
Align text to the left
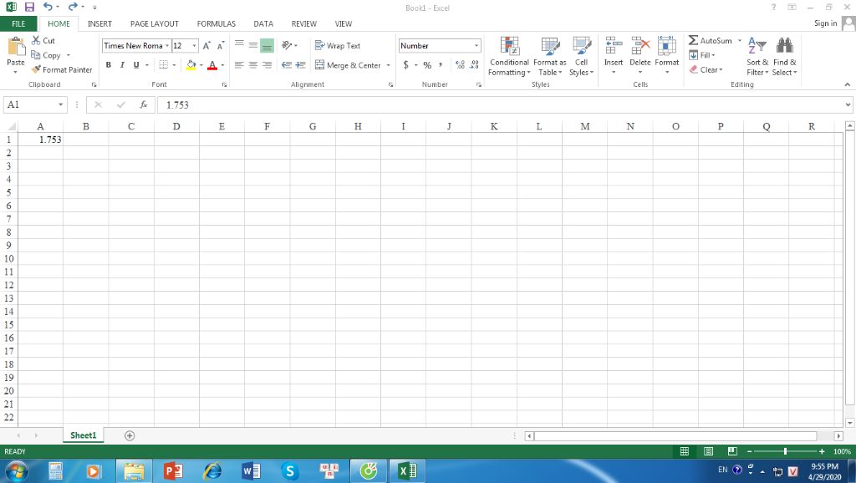pos(239,65)
